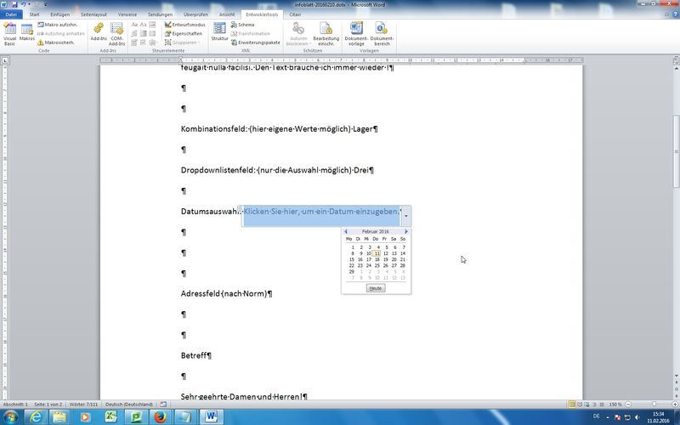Screen dimensions: 680x425
Task: Open Windows Media Player from taskbar
Action: point(85,416)
